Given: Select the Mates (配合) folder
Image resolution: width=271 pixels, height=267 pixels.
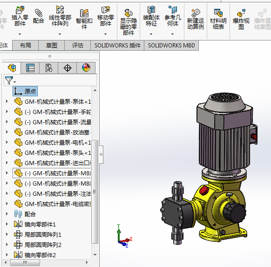Looking at the screenshot, I should [x=25, y=214].
